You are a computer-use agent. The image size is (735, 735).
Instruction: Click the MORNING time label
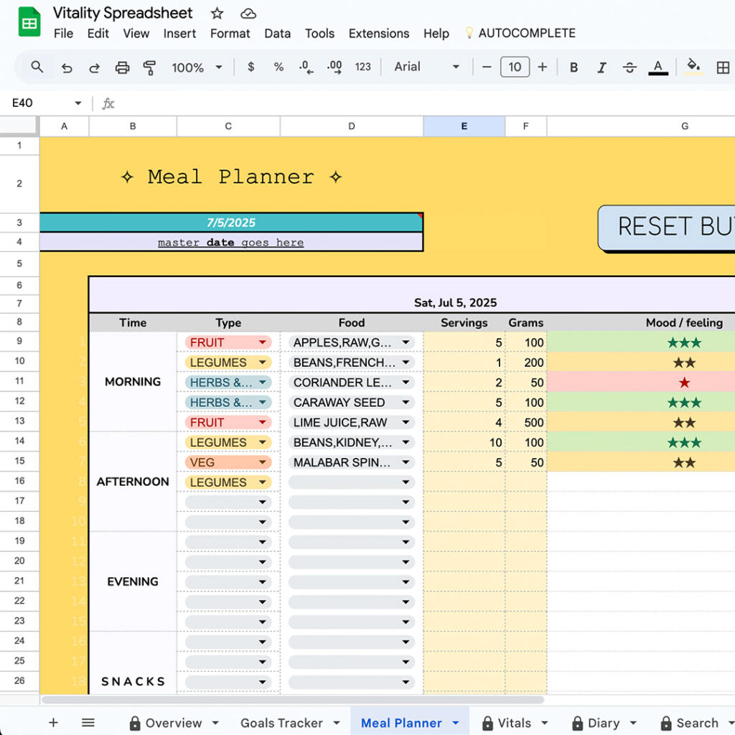[133, 382]
